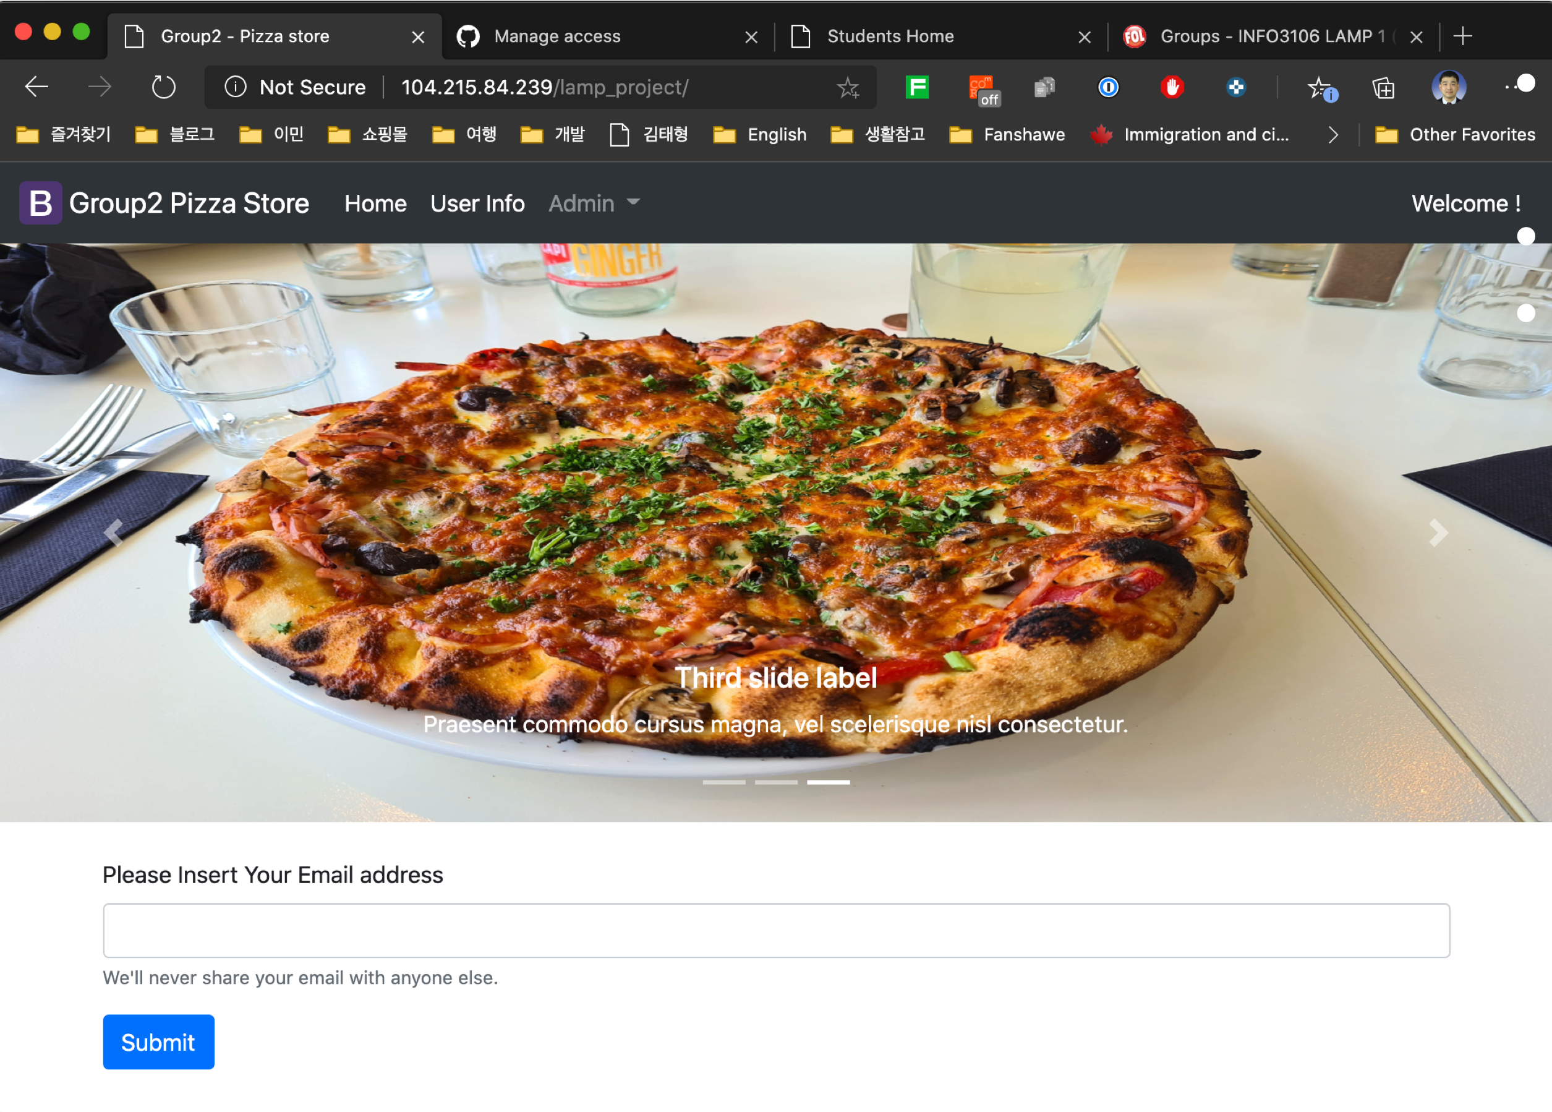The image size is (1552, 1112).
Task: Select the first carousel slide indicator
Action: point(724,782)
